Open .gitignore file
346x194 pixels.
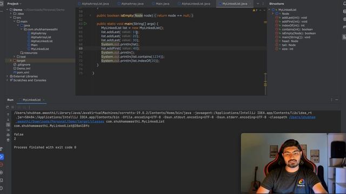[24, 65]
